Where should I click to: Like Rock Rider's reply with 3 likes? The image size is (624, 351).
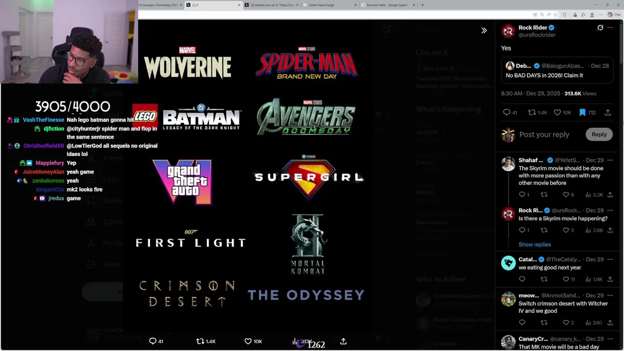tap(568, 230)
